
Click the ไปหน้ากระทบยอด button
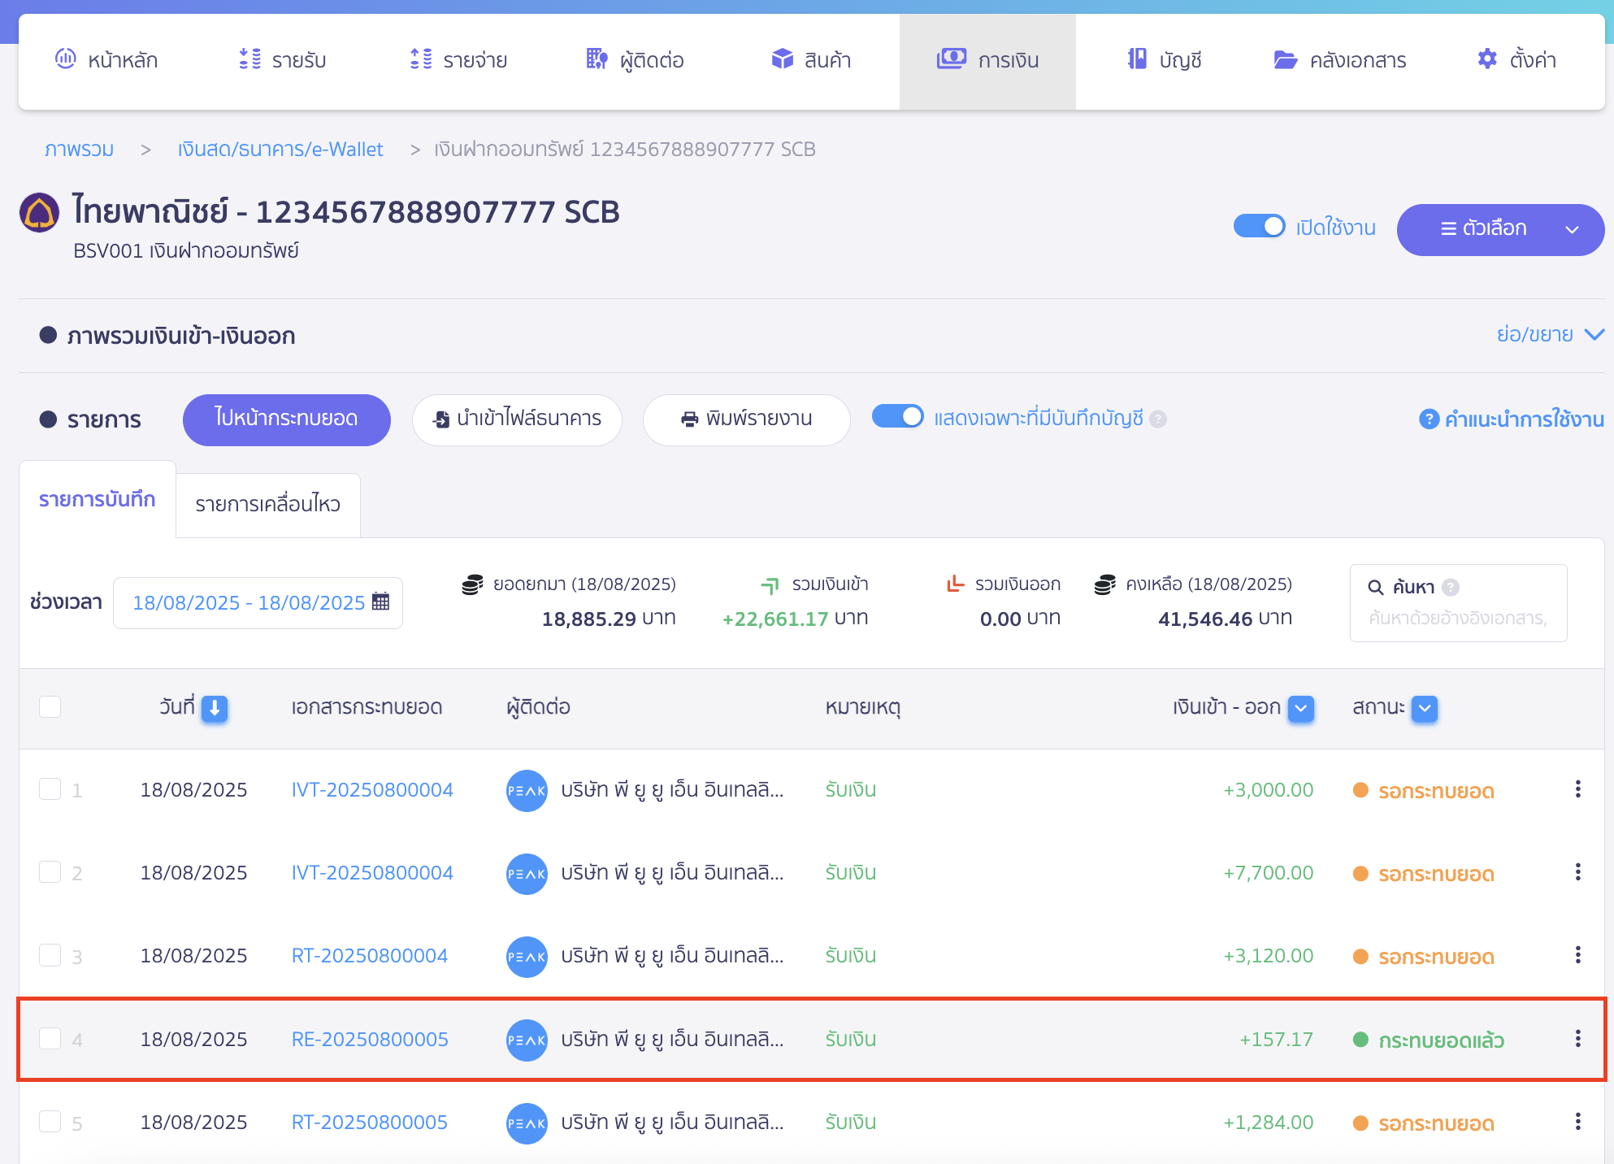tap(286, 419)
